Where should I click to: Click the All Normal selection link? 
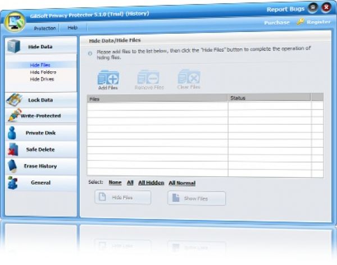pos(182,183)
